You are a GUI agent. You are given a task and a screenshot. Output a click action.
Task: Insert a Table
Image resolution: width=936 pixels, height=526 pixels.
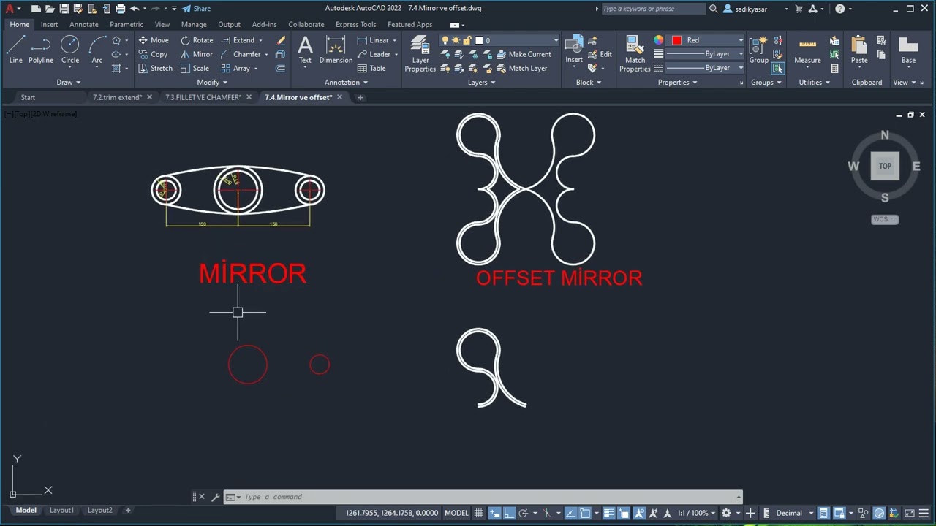click(x=371, y=68)
